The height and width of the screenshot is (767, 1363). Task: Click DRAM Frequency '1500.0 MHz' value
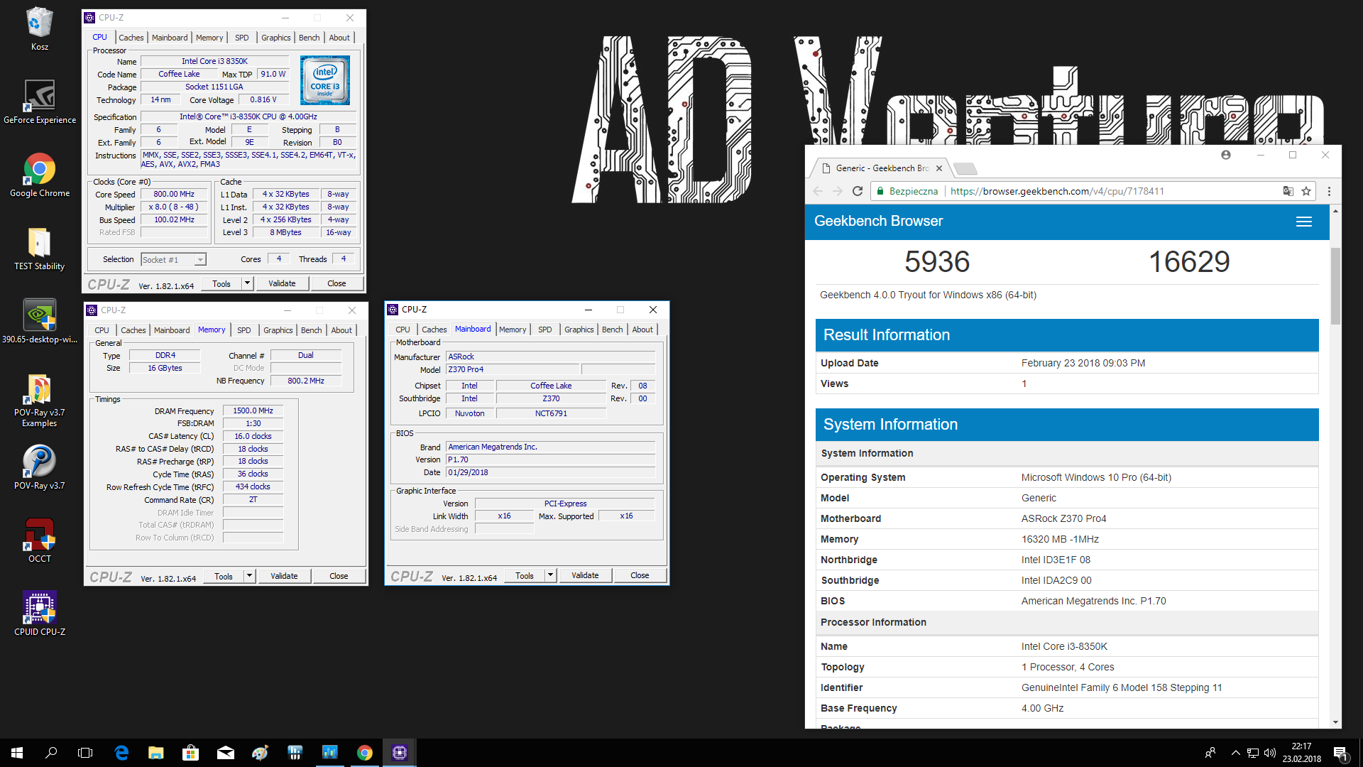[253, 410]
